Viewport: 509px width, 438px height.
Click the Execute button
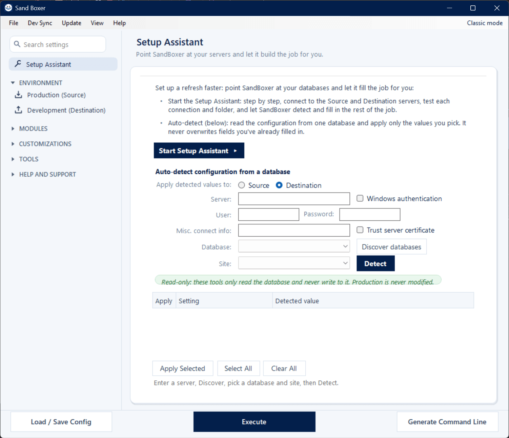[254, 422]
